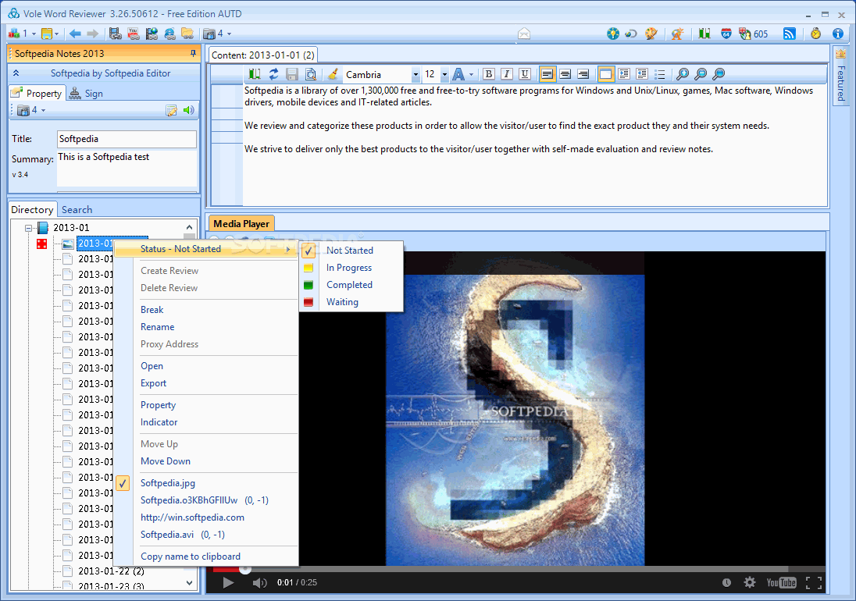Viewport: 856px width, 601px height.
Task: Set align left paragraph
Action: [x=547, y=74]
